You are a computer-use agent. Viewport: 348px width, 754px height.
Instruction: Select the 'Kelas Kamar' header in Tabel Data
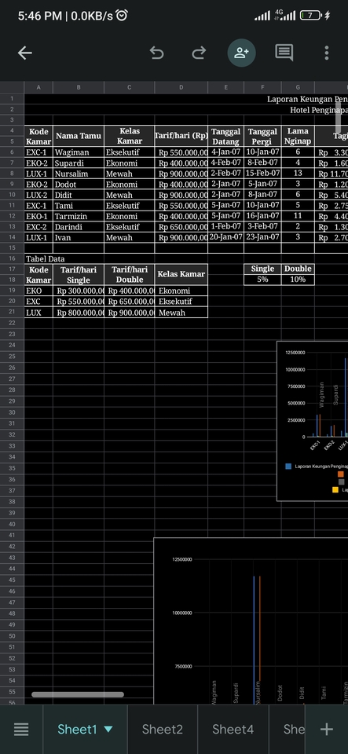coord(181,275)
